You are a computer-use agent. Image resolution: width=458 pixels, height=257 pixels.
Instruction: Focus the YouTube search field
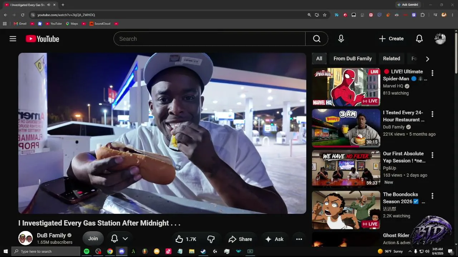pyautogui.click(x=209, y=39)
